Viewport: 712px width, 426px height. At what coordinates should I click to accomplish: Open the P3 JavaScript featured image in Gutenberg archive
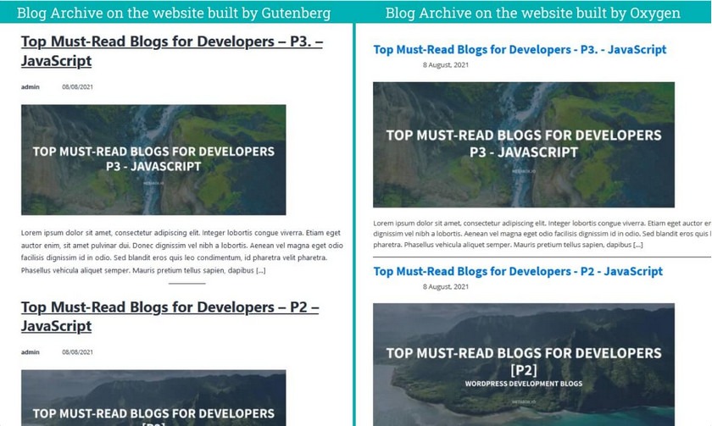point(153,159)
